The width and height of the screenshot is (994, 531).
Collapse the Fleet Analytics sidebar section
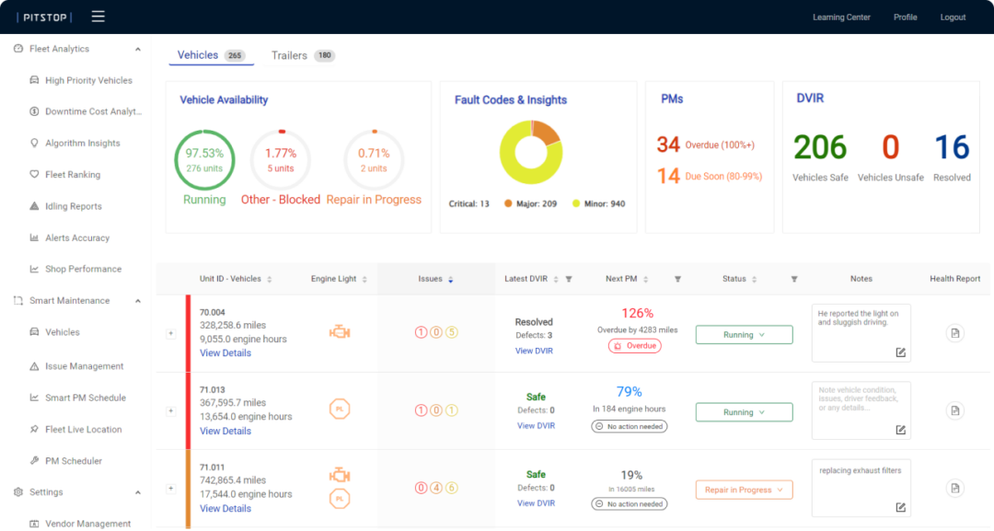[x=138, y=49]
